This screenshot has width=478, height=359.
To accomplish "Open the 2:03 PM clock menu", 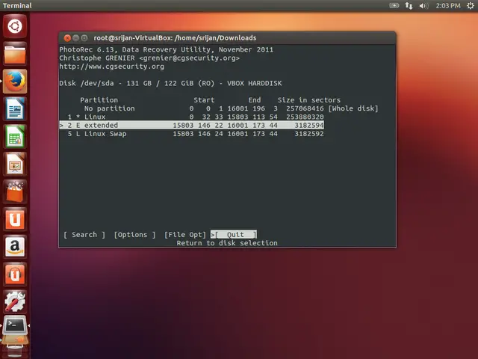I will click(448, 5).
